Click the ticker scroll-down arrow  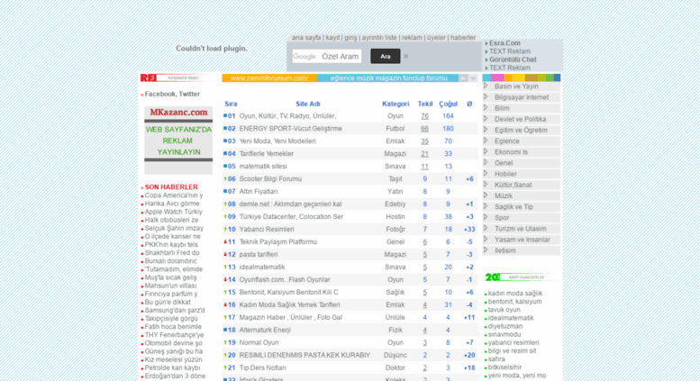473,78
